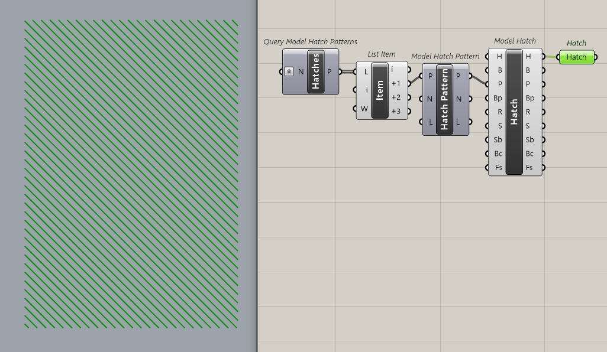This screenshot has height=352, width=607.
Task: Click the asterisk icon on the Hatches N input
Action: 289,71
